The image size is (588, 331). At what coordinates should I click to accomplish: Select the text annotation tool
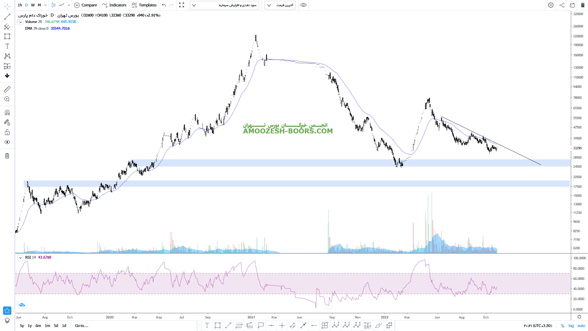(x=7, y=46)
